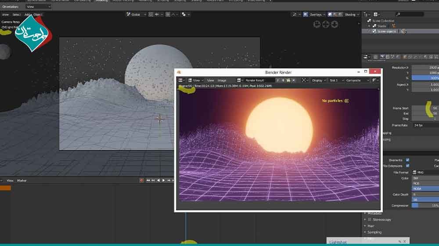Image resolution: width=439 pixels, height=246 pixels.
Task: Open the zoom/frame view icon dropdown
Action: click(x=305, y=80)
